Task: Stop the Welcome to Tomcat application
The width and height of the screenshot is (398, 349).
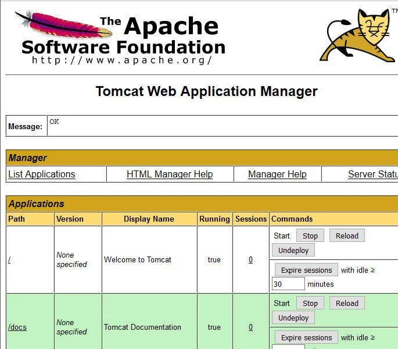Action: 310,236
